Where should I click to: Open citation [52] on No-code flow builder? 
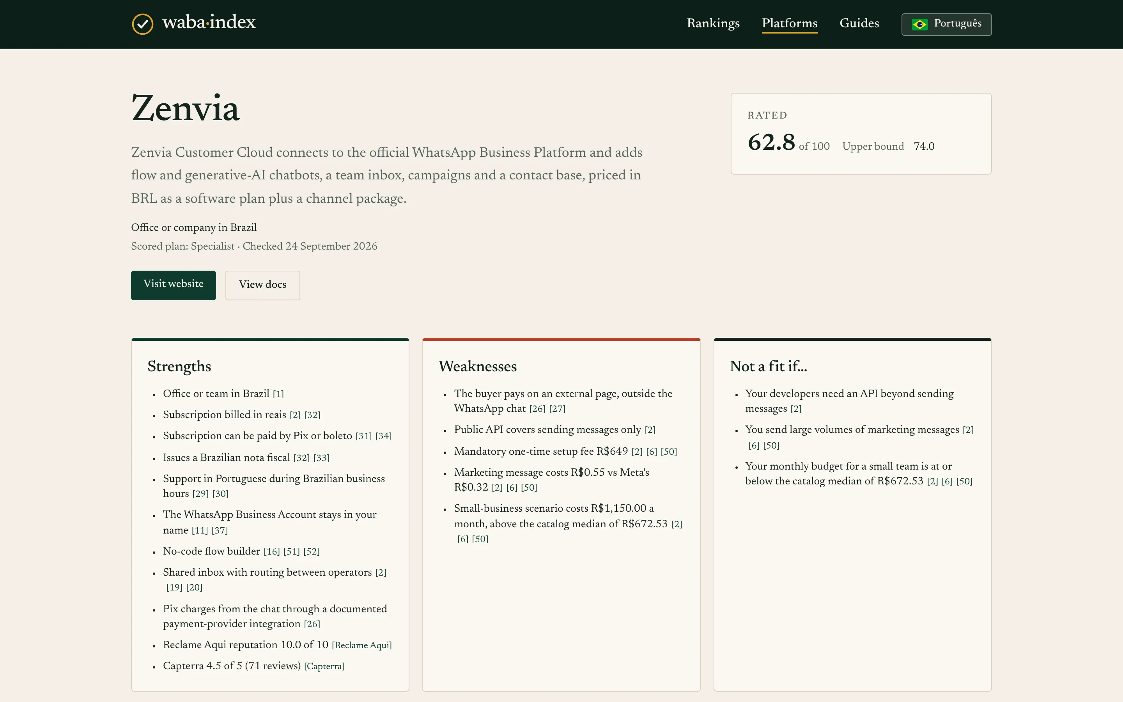coord(312,551)
